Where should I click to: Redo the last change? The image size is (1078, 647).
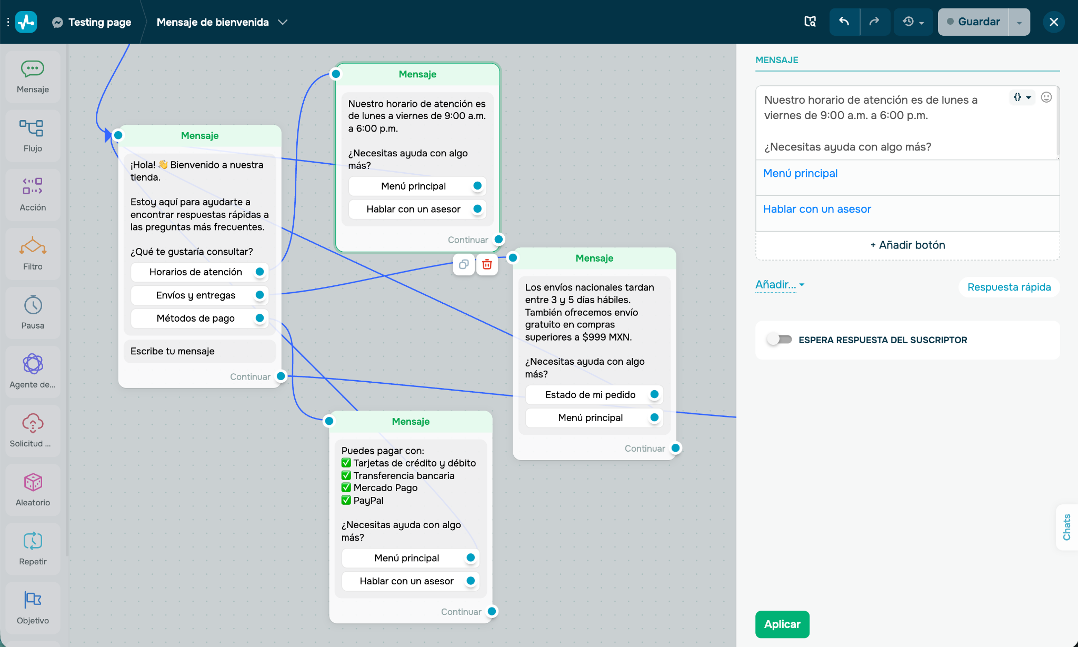pos(874,22)
